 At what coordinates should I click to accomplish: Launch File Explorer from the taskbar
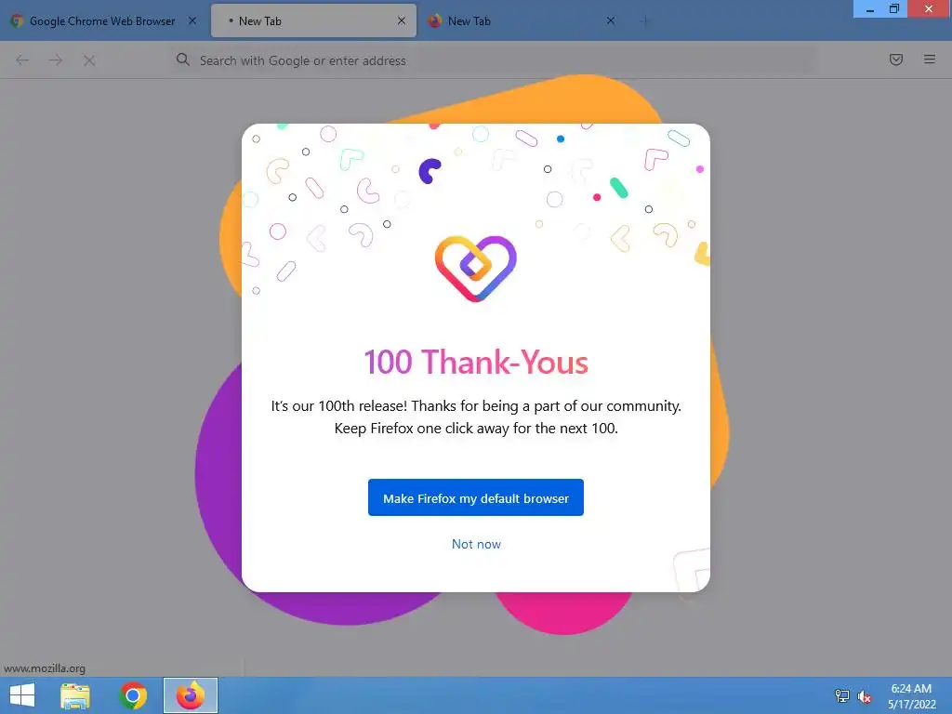pyautogui.click(x=75, y=695)
